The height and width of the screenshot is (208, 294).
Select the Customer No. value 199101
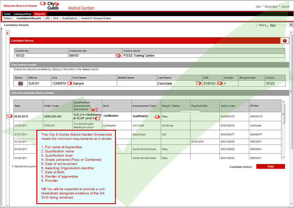(74, 56)
